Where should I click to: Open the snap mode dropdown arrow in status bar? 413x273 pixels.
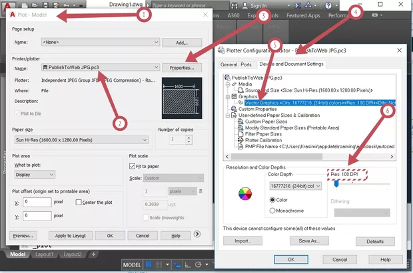167,264
